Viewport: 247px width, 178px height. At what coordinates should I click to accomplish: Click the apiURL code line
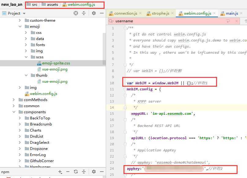(189, 138)
